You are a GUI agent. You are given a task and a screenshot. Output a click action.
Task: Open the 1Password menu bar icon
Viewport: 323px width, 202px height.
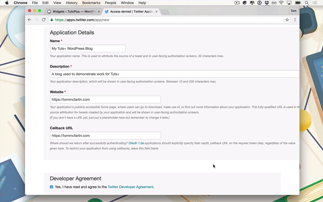259,3
